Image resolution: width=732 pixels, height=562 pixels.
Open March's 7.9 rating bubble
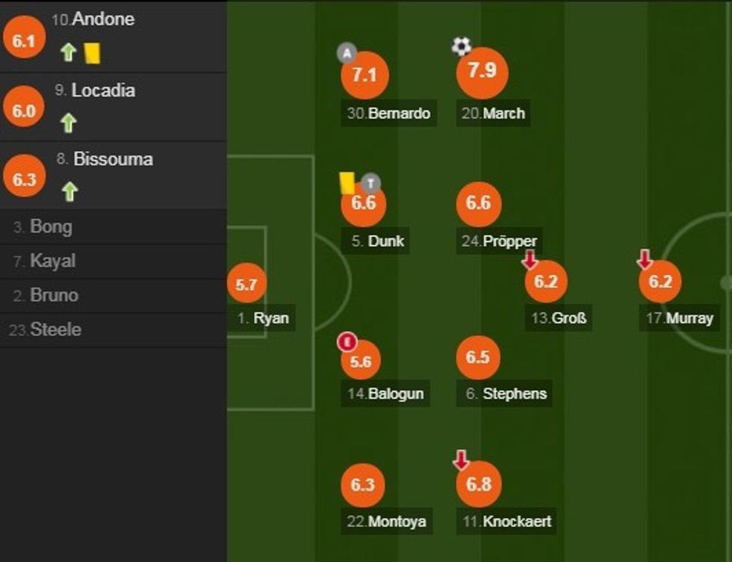tap(482, 72)
